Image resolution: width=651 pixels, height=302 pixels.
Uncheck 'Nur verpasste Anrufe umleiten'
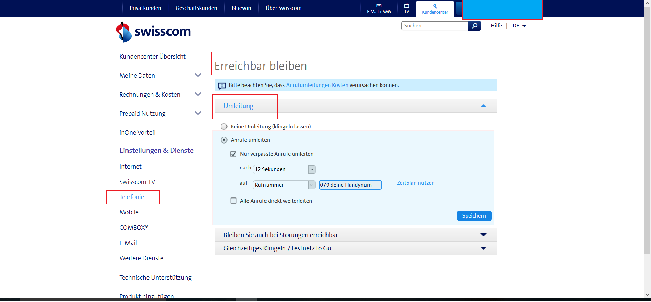click(x=233, y=154)
